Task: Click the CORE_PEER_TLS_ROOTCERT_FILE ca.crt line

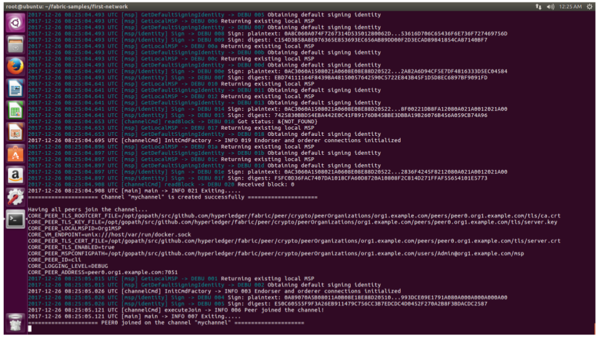Action: coord(294,216)
